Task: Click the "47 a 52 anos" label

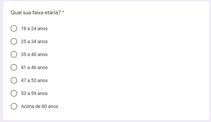Action: click(x=34, y=80)
